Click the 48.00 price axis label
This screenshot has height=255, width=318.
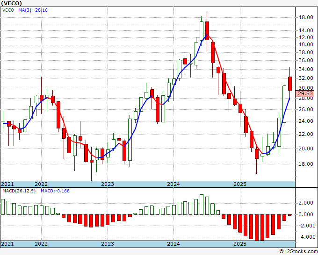point(306,18)
